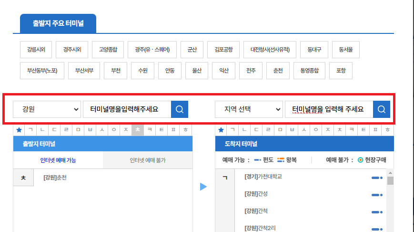The image size is (414, 232).
Task: Filter departure terminals by ㅁ
Action: coord(78,130)
